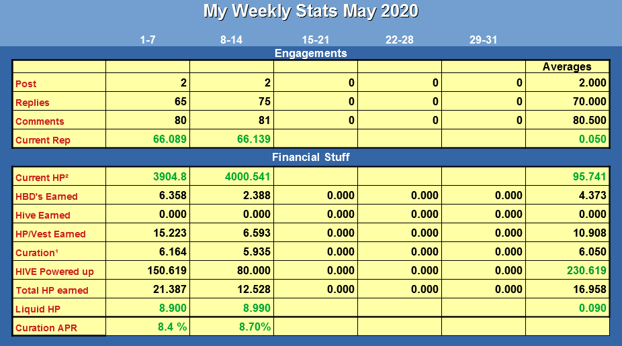The width and height of the screenshot is (622, 346).
Task: Click the Total HP earned value '12.528'
Action: (254, 289)
